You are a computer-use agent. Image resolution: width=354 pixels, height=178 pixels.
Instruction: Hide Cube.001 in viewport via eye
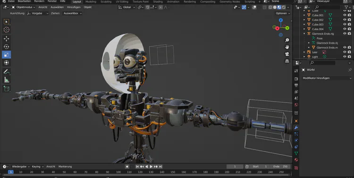coord(345,15)
